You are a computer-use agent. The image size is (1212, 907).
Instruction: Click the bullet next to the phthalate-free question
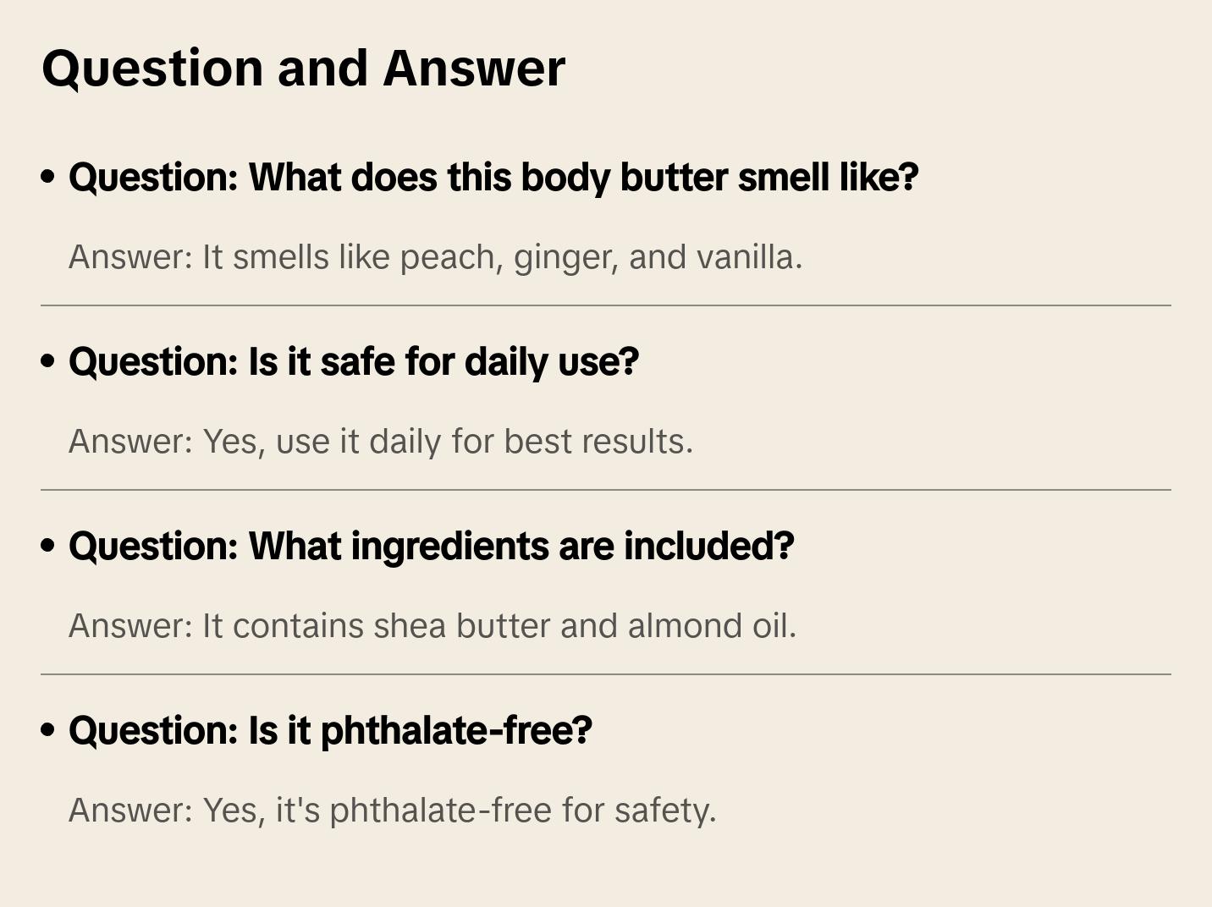[48, 730]
